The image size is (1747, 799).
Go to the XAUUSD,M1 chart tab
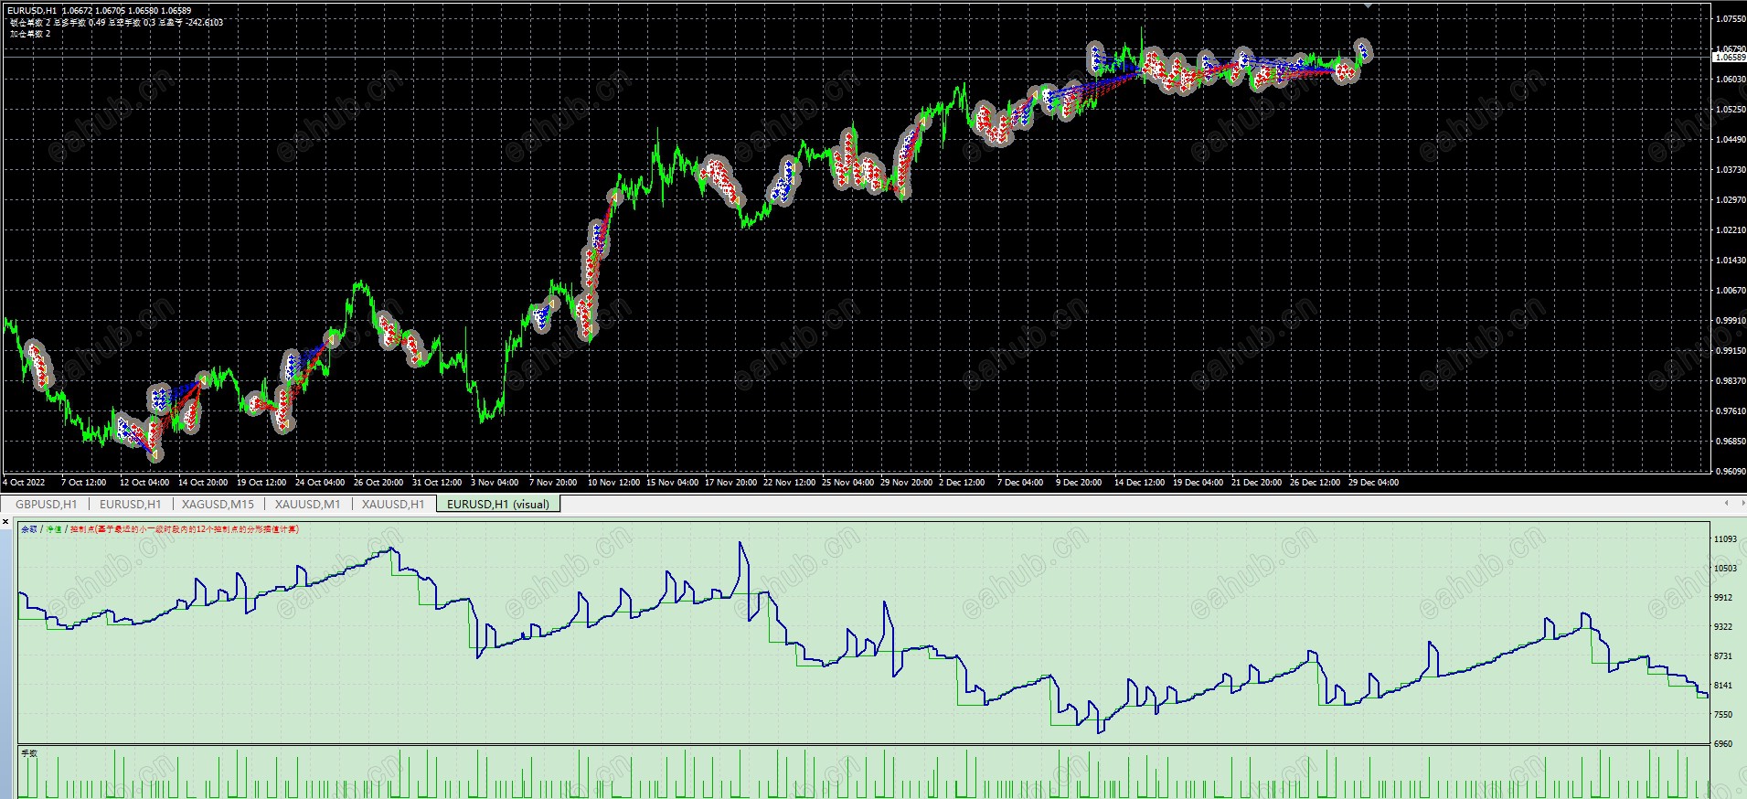point(307,504)
